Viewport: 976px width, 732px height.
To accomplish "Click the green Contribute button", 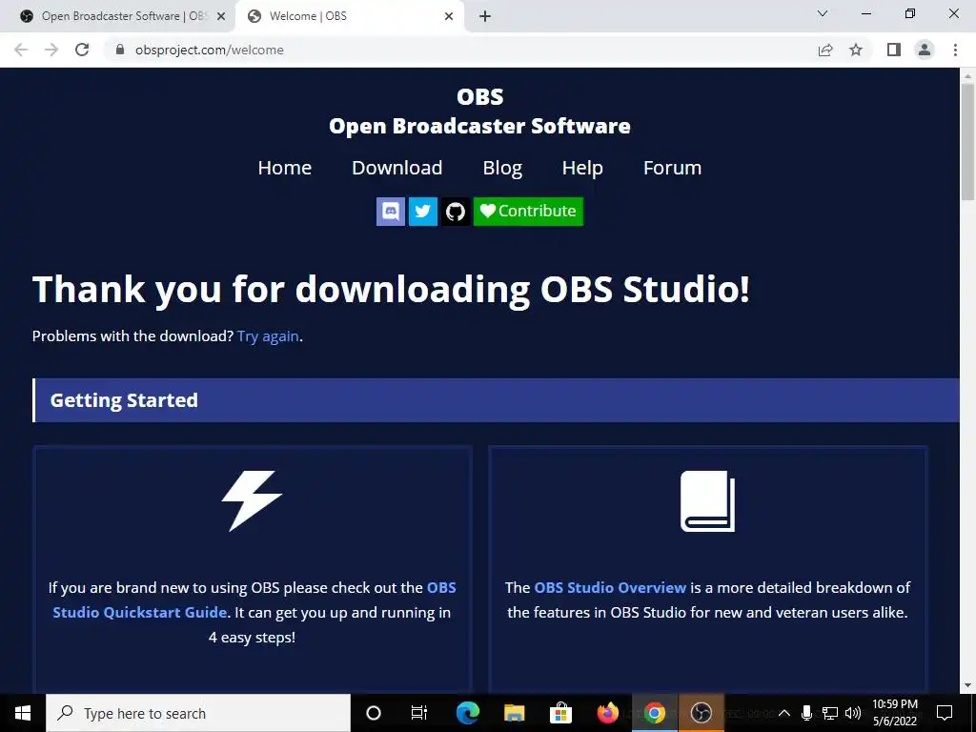I will 528,212.
